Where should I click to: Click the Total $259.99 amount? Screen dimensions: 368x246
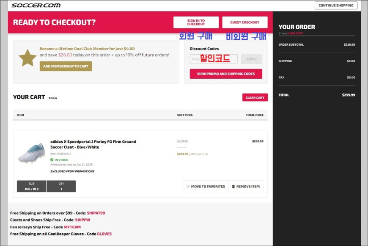click(348, 95)
